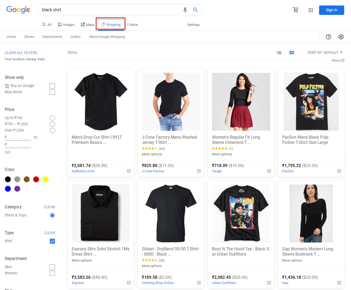
Task: Open the Stores section
Action: click(x=29, y=37)
